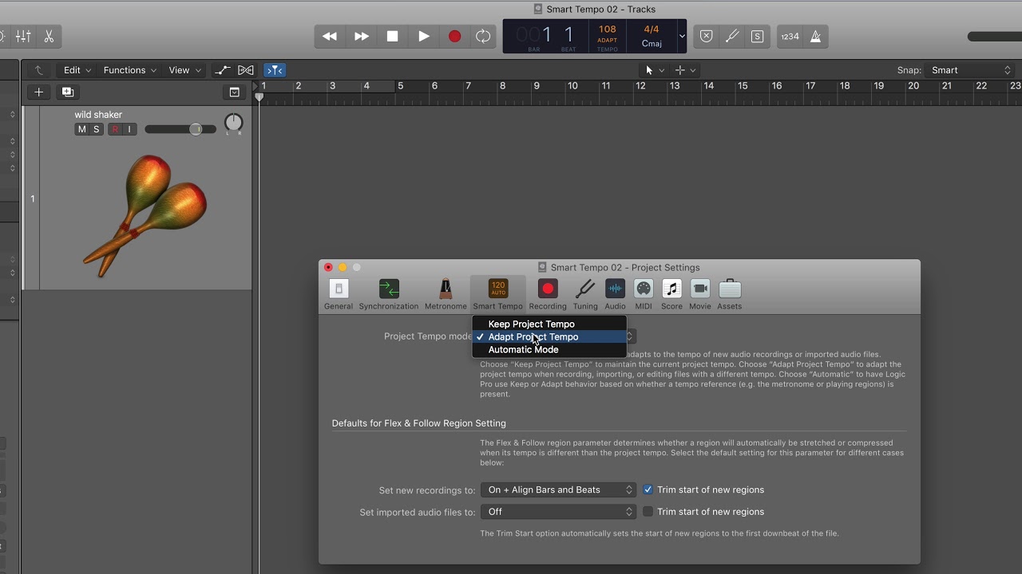Open the Audio settings tab
Screen dimensions: 1022x574
(615, 294)
